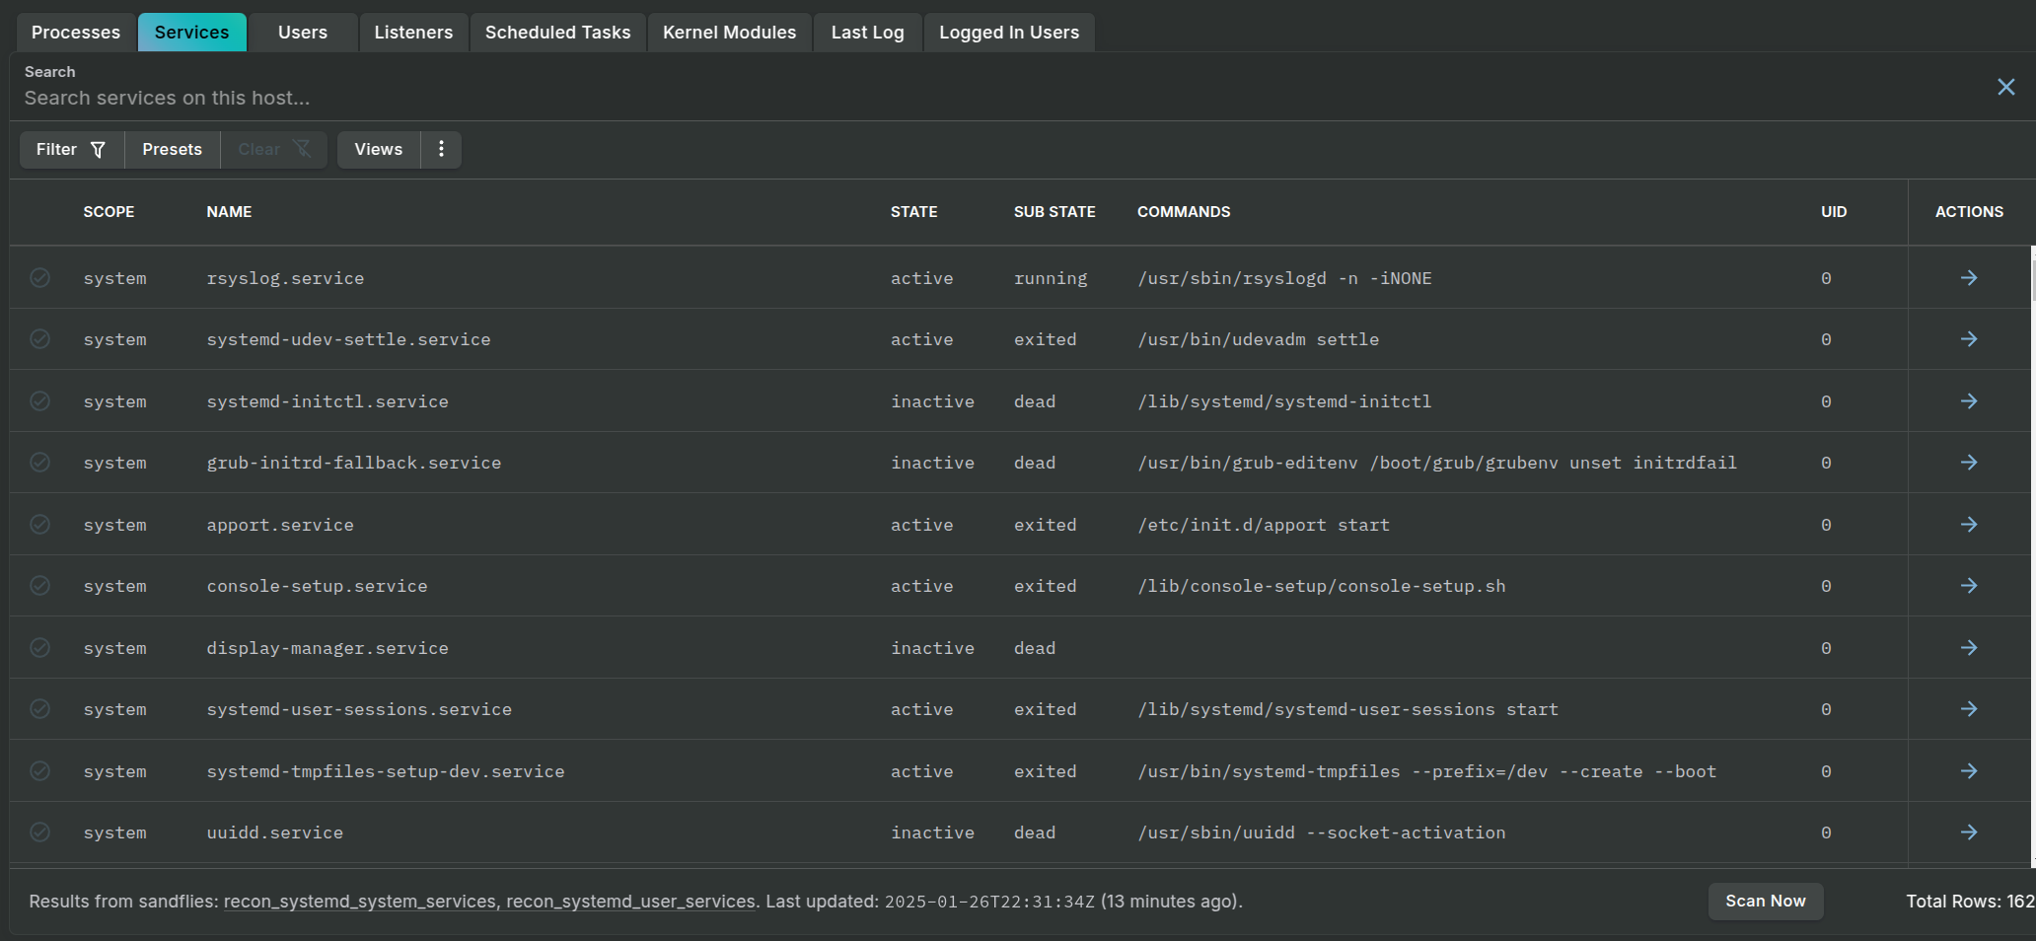Switch to the Processes tab
The width and height of the screenshot is (2036, 941).
[x=76, y=33]
